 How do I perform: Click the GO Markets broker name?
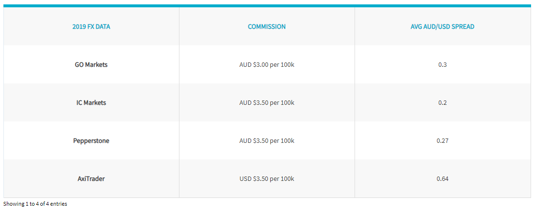coord(91,64)
